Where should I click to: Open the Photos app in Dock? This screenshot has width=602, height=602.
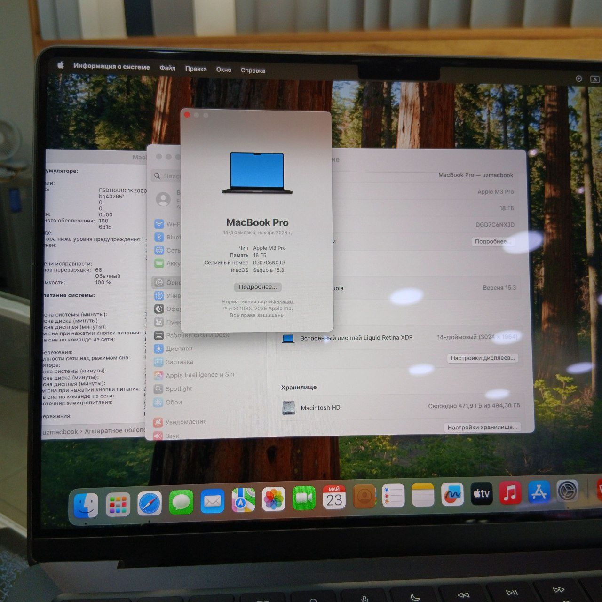click(274, 499)
